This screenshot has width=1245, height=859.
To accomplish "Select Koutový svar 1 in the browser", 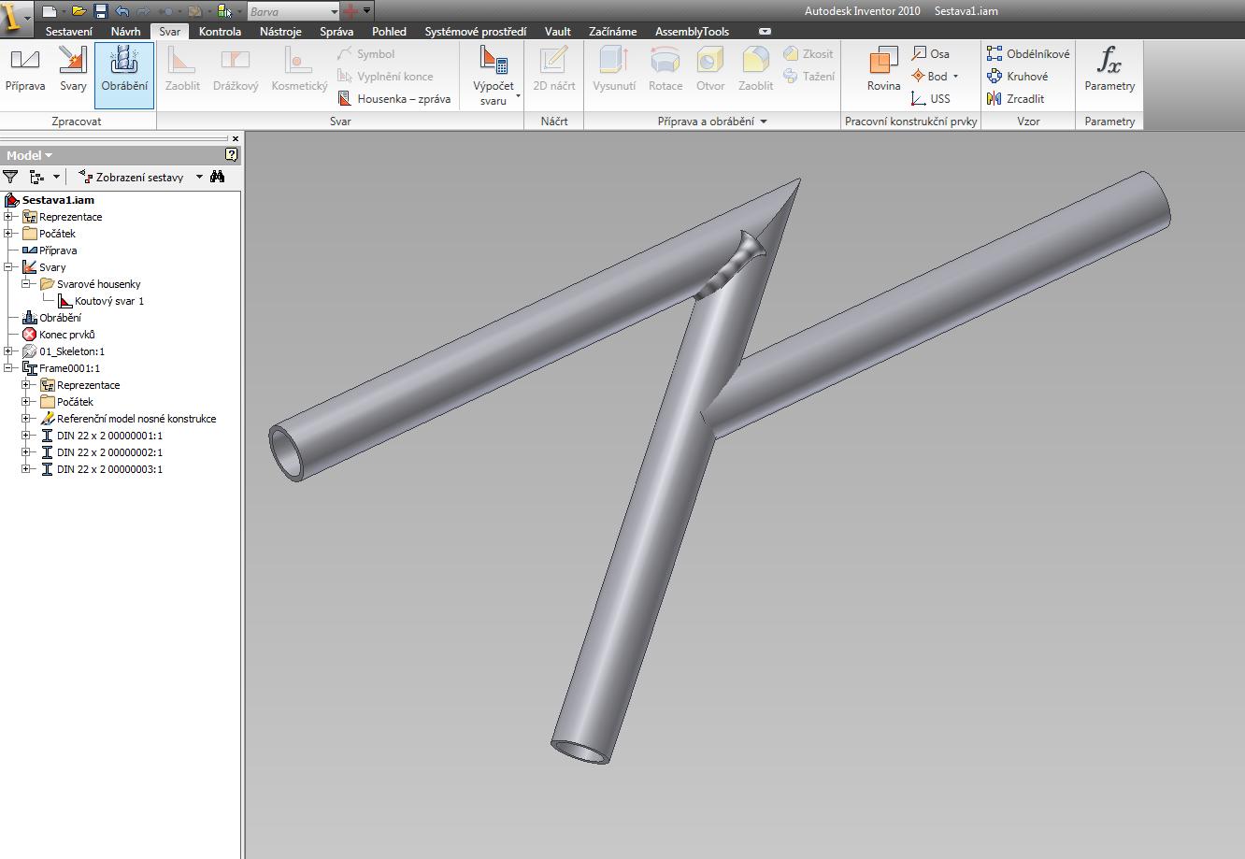I will 108,301.
